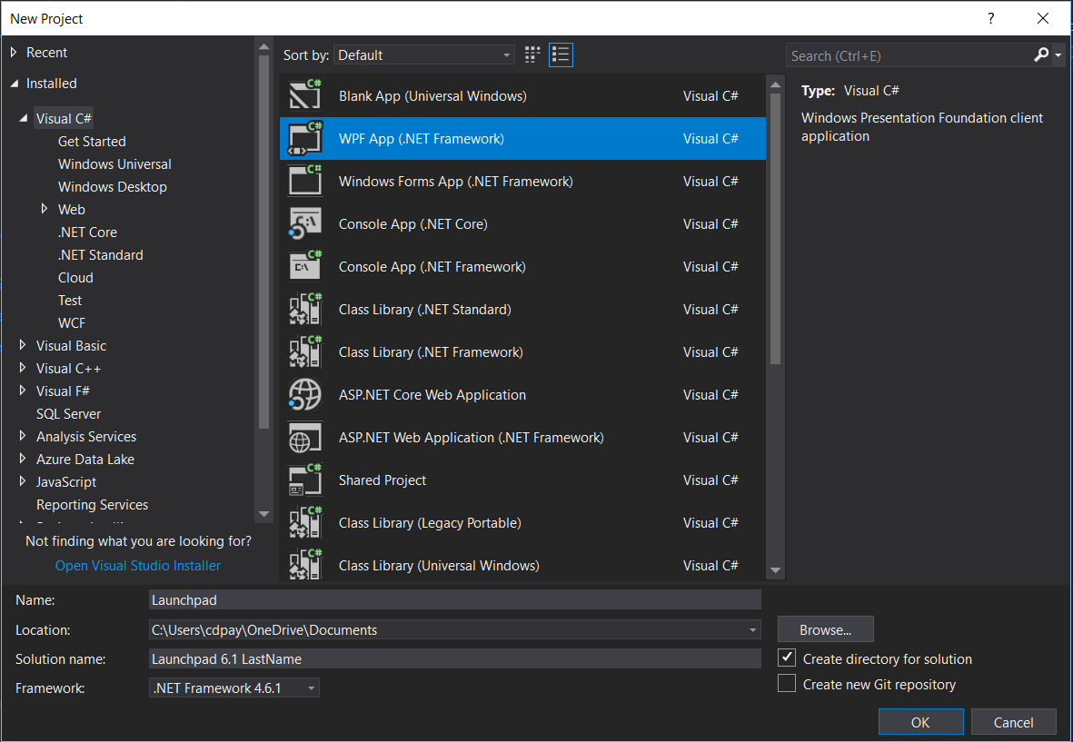Click the template list scroll-down arrow
1073x742 pixels.
click(x=775, y=569)
